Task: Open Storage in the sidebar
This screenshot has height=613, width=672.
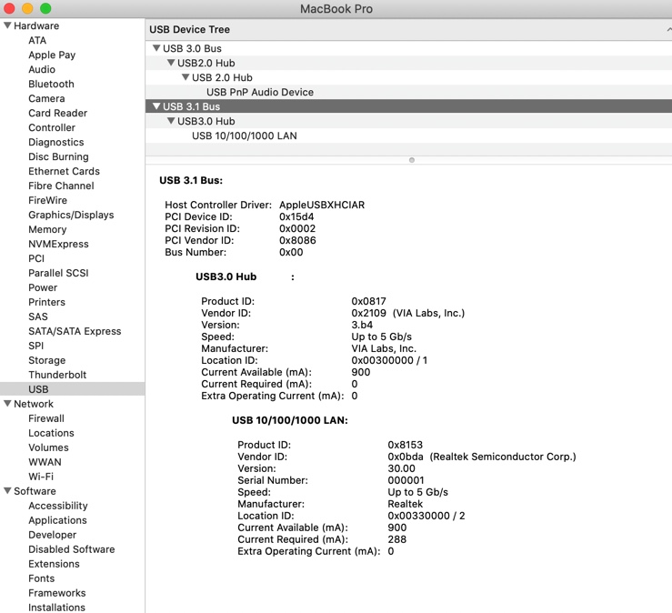Action: (46, 360)
